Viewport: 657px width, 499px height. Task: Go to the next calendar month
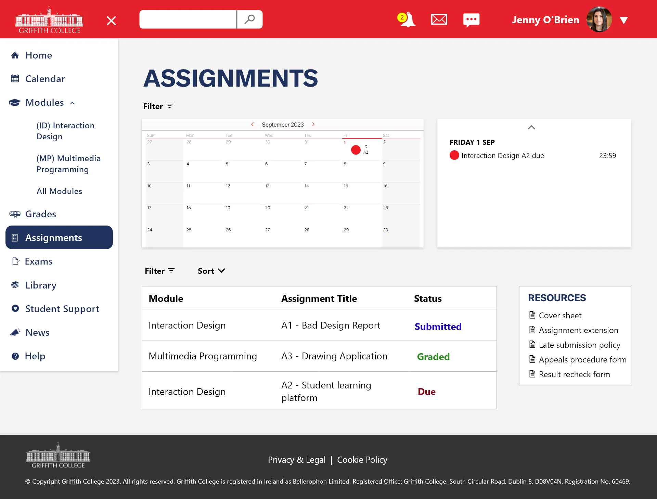pyautogui.click(x=313, y=124)
